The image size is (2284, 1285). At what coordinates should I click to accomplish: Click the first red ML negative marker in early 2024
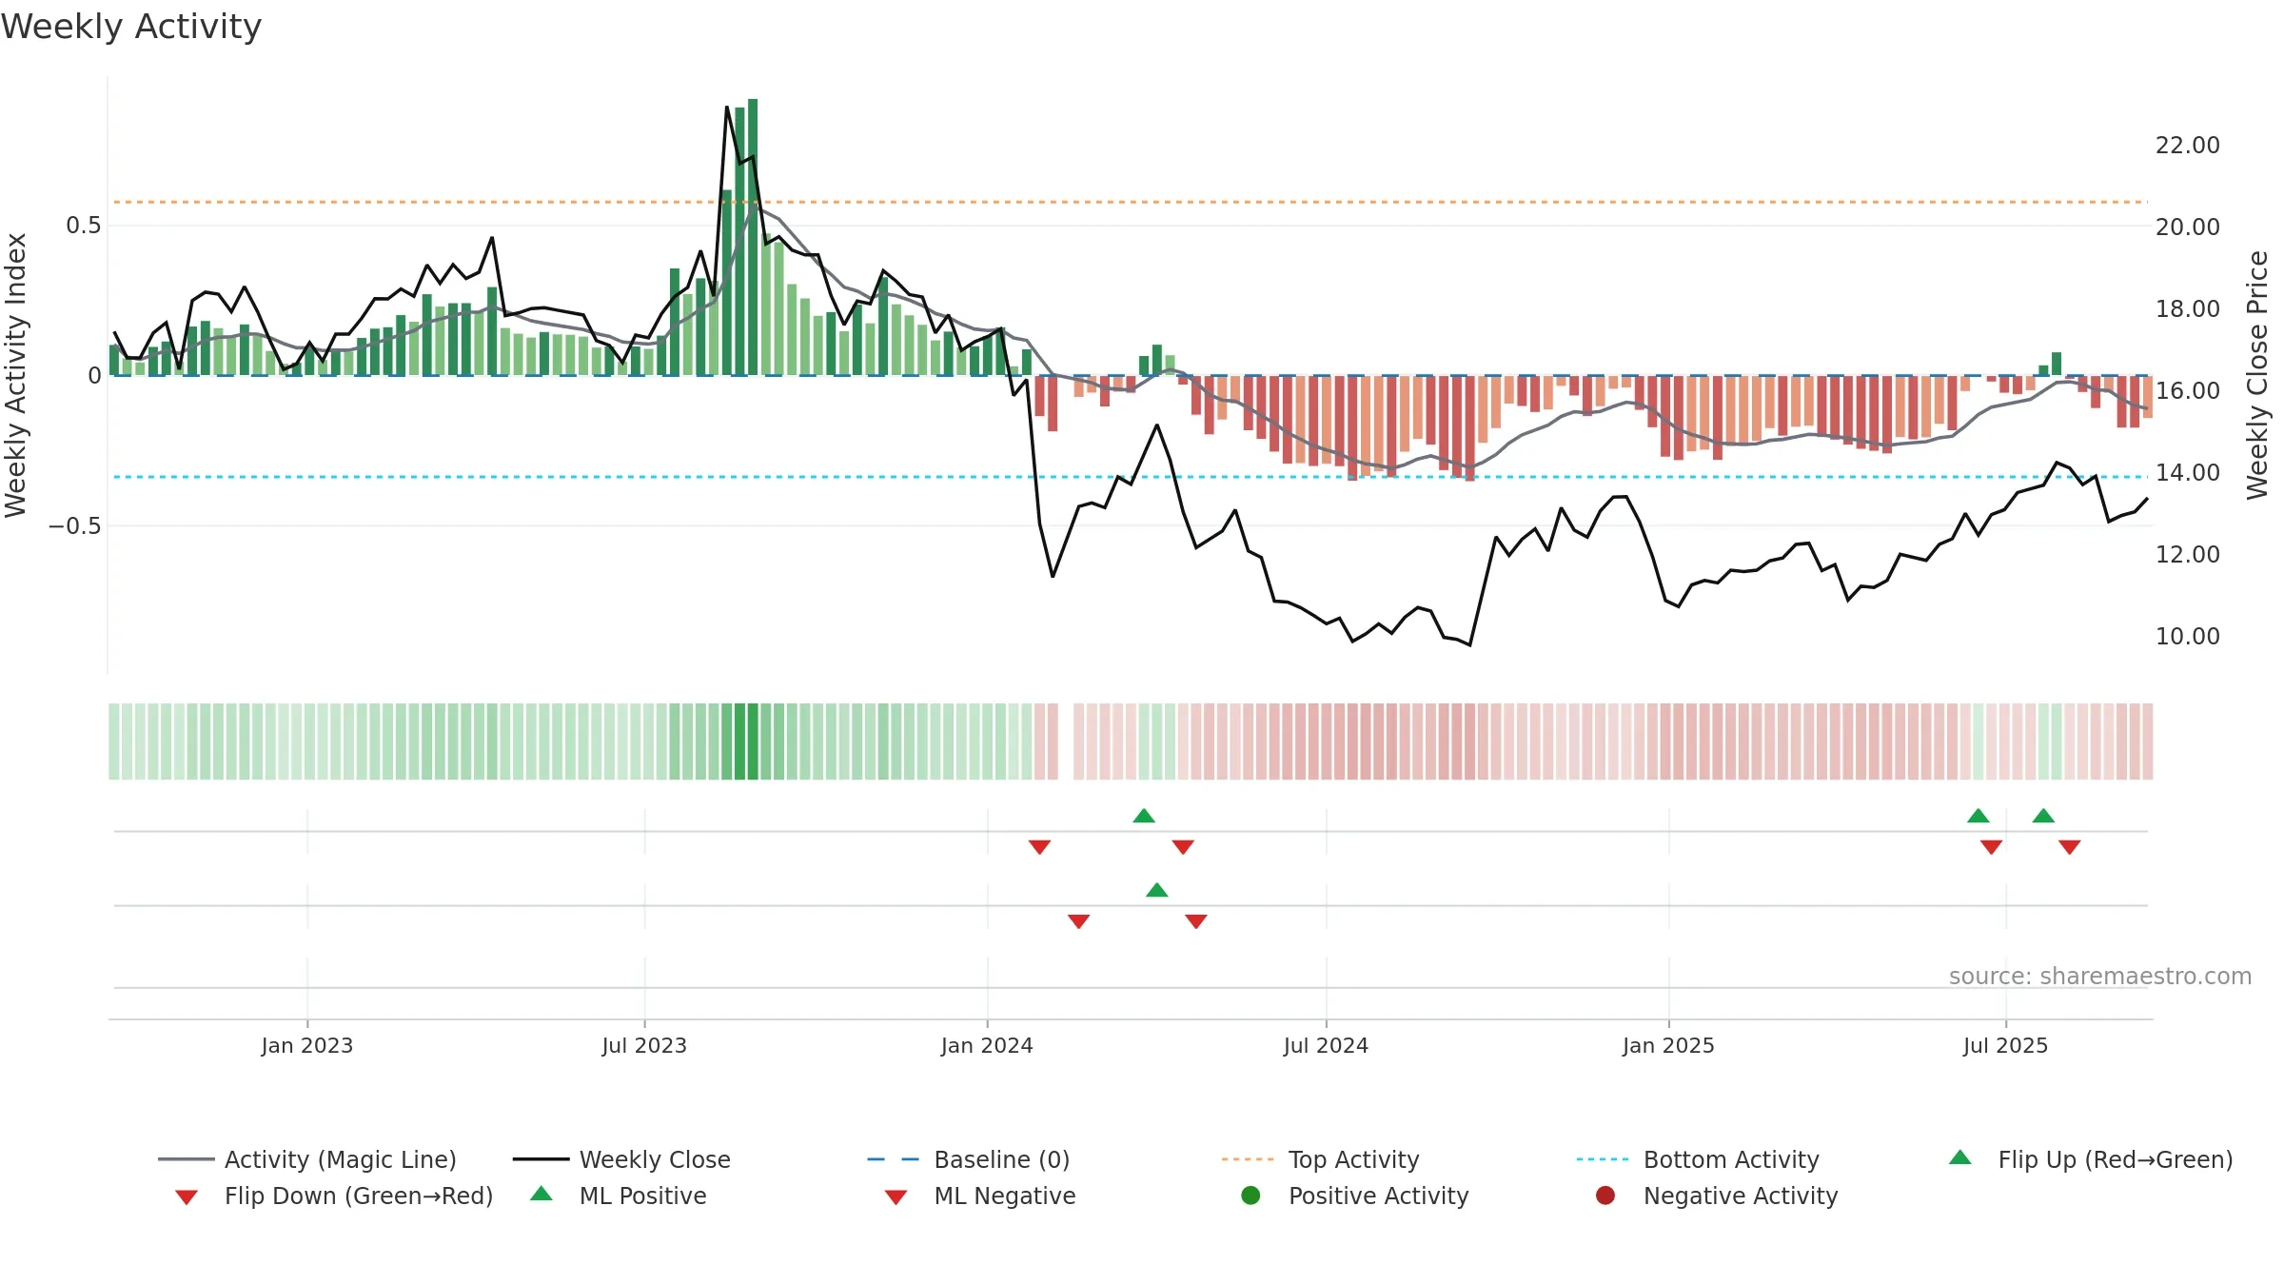pyautogui.click(x=1078, y=921)
